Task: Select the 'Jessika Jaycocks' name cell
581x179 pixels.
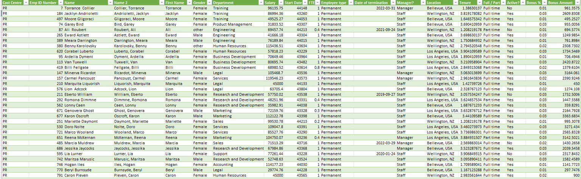Action: [88, 149]
